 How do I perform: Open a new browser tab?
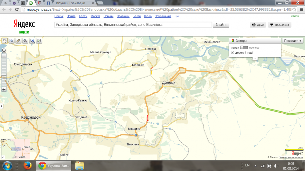[100, 3]
